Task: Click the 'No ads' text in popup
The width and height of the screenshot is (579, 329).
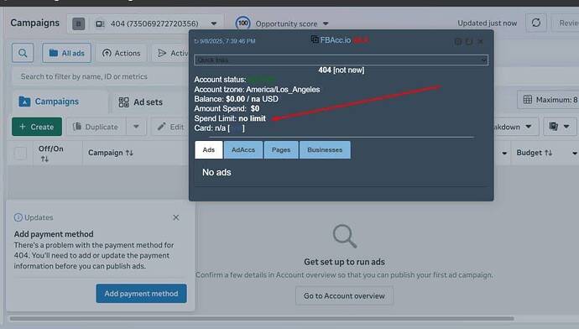Action: (x=216, y=172)
